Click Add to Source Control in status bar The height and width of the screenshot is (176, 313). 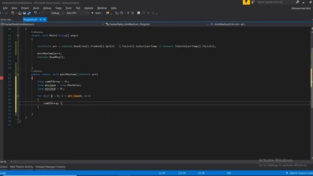click(299, 173)
